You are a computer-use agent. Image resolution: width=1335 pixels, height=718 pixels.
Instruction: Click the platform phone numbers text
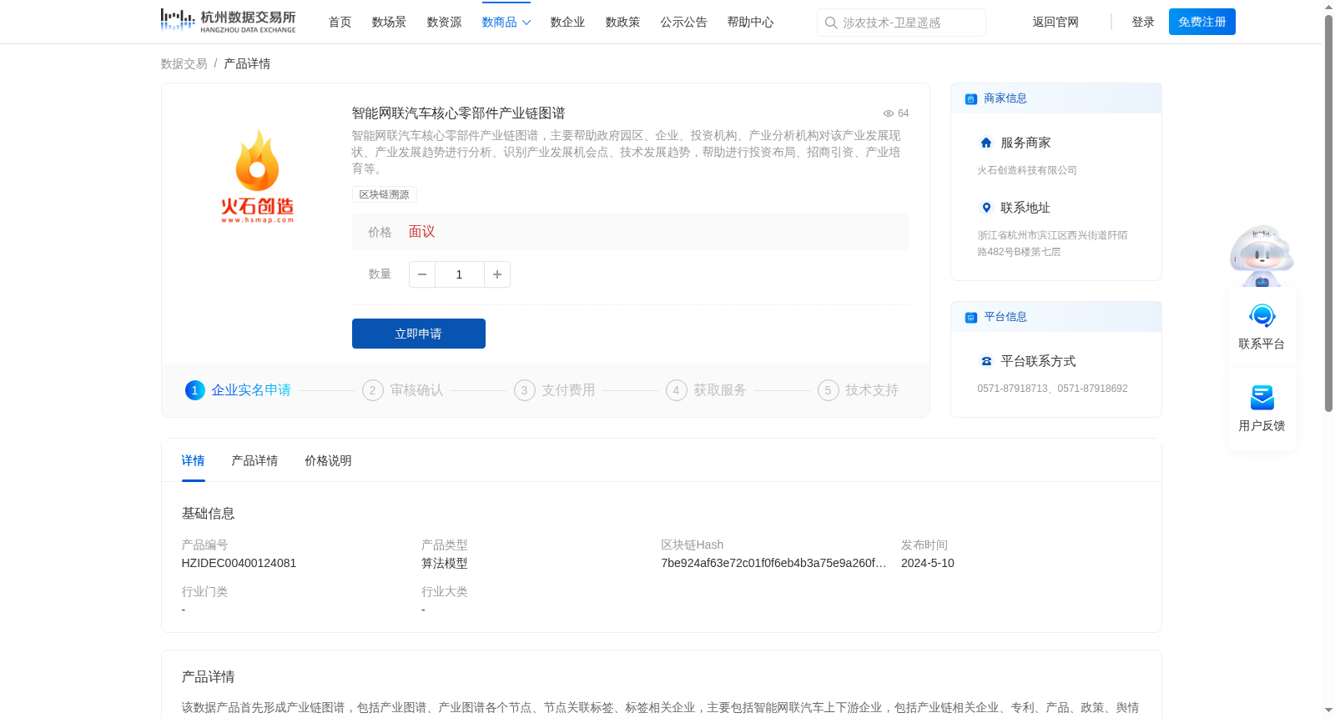coord(1053,389)
